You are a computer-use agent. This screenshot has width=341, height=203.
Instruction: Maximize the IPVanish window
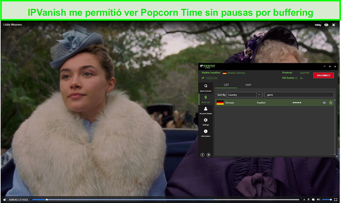click(x=329, y=66)
